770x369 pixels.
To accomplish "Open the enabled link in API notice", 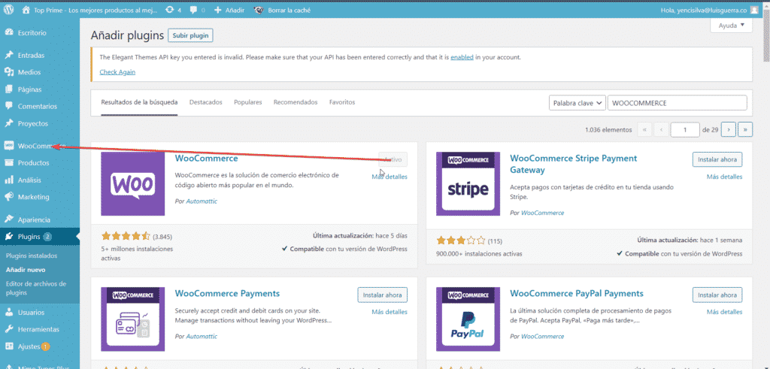I will coord(462,57).
